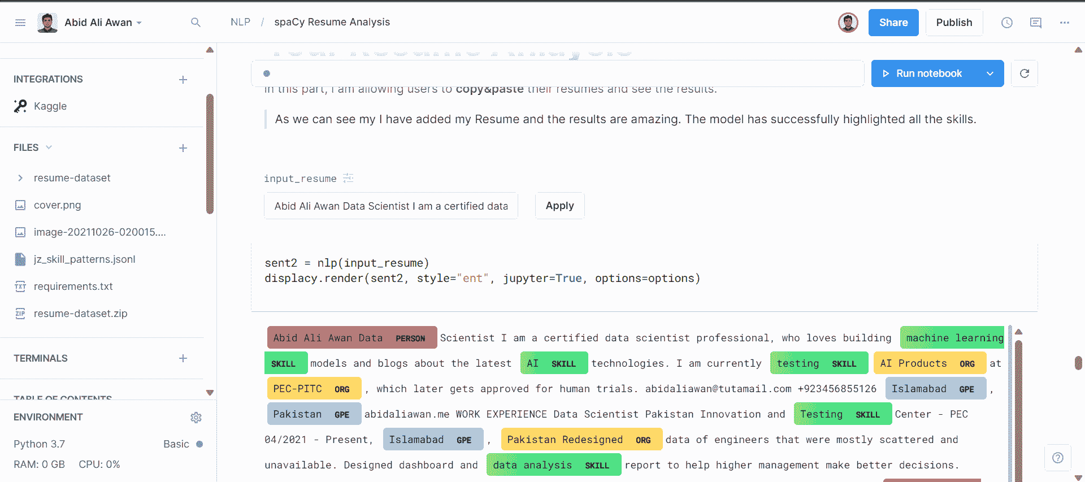The height and width of the screenshot is (482, 1085).
Task: Click into the code cell editor
Action: click(644, 277)
